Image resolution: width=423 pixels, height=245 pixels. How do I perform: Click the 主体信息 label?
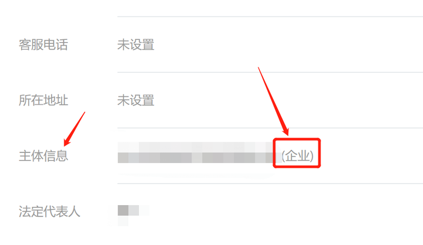(x=43, y=156)
